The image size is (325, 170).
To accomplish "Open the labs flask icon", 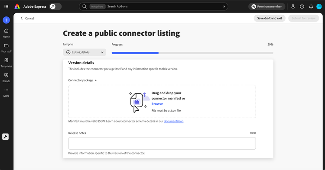I will (293, 6).
